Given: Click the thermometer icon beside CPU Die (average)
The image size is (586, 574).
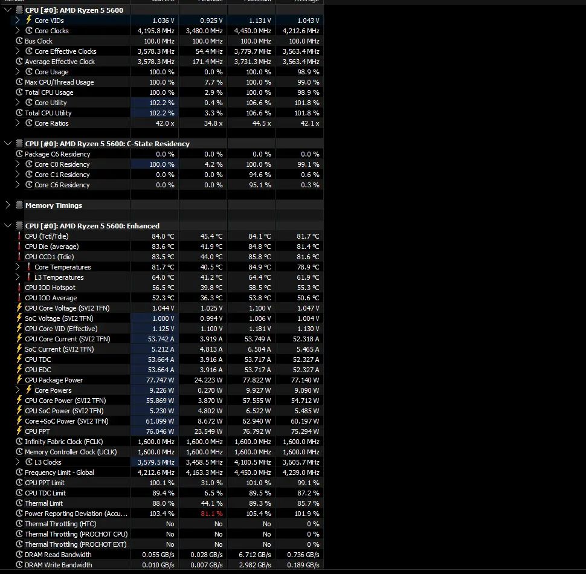Looking at the screenshot, I should pyautogui.click(x=19, y=247).
